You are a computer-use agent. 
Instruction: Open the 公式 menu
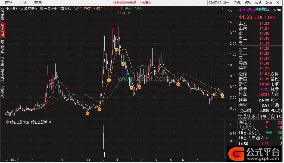[258, 2]
